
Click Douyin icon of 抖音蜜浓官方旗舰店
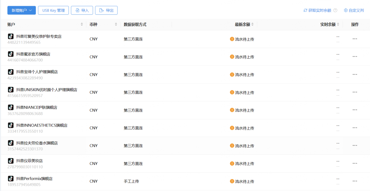[x=11, y=54]
